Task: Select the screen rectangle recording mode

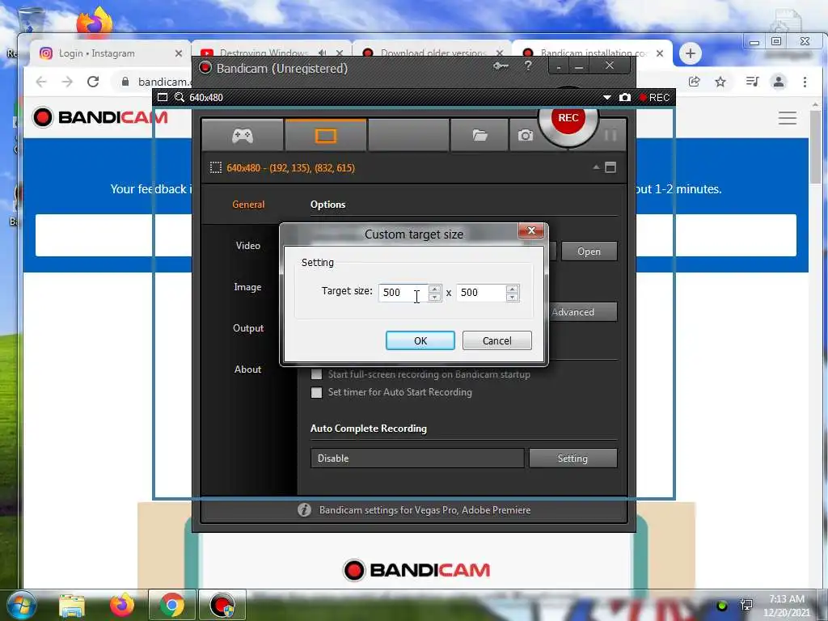Action: [325, 136]
